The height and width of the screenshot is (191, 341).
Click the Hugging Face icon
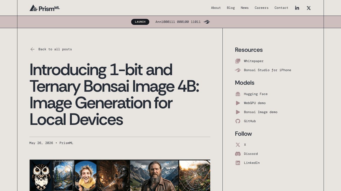coord(238,94)
